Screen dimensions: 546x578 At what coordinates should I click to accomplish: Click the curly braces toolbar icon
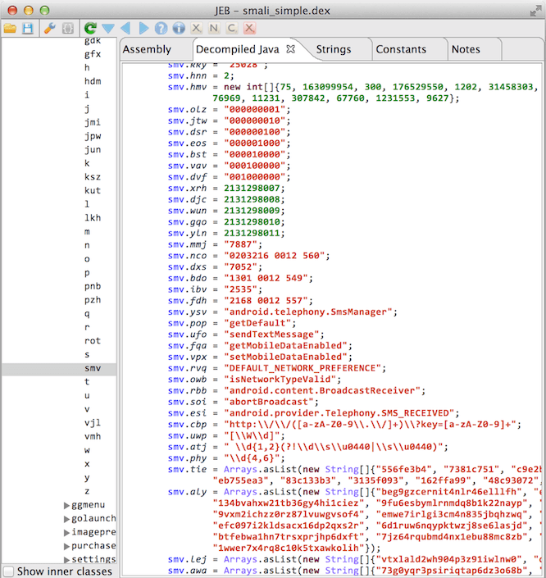pyautogui.click(x=68, y=29)
